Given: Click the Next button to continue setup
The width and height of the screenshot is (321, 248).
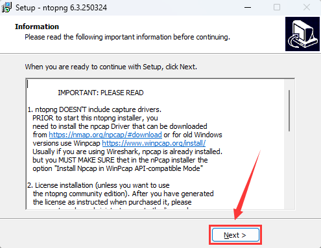Looking at the screenshot, I should [x=235, y=235].
